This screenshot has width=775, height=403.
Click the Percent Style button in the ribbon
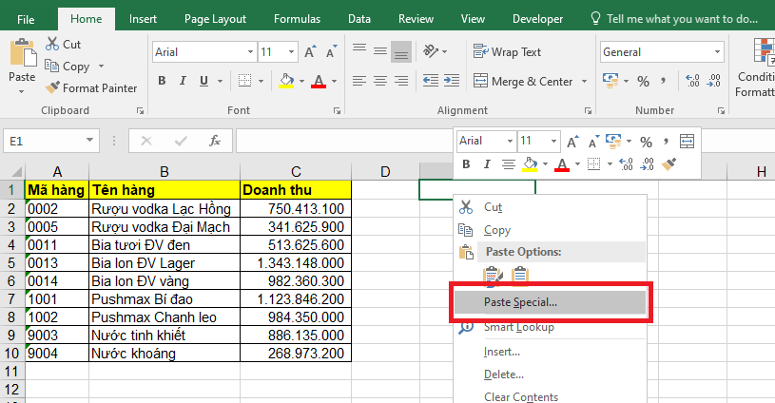point(643,82)
